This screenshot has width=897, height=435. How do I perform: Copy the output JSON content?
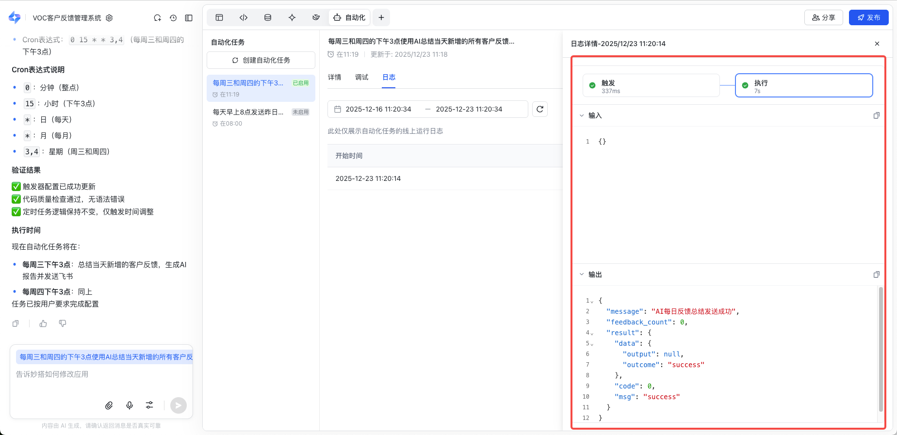pos(876,274)
